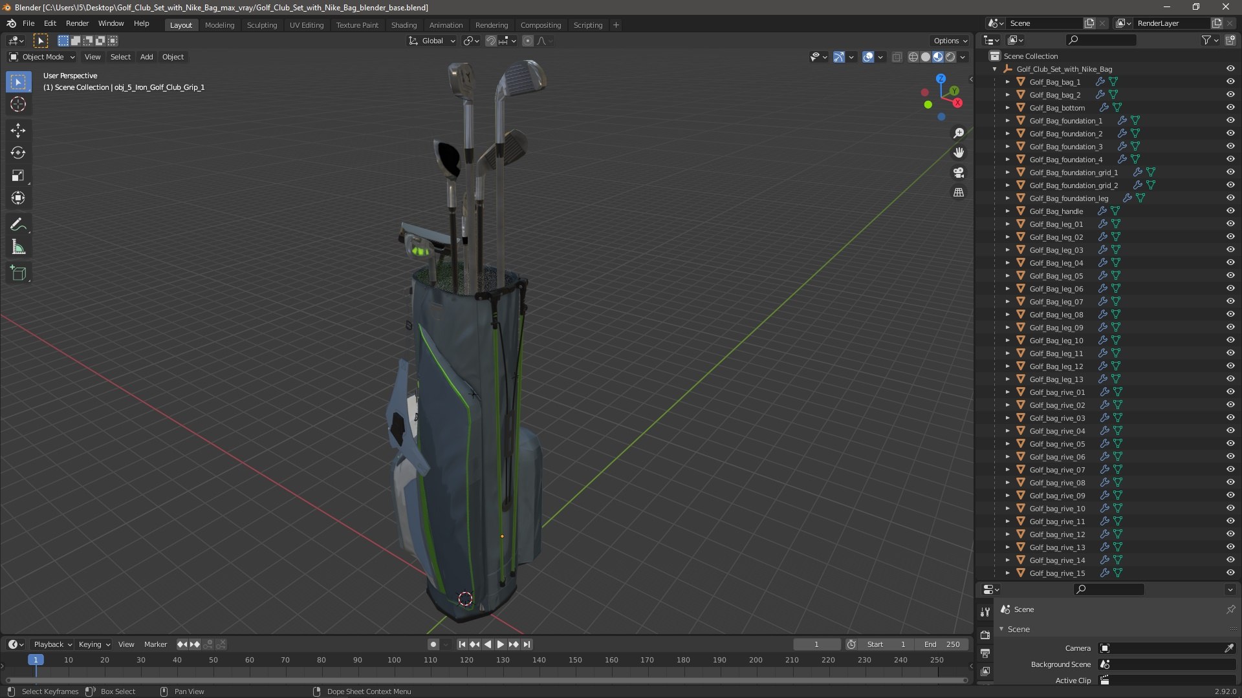Viewport: 1242px width, 698px height.
Task: Hide Golf_Bag_bag_1 with eye icon
Action: (x=1230, y=82)
